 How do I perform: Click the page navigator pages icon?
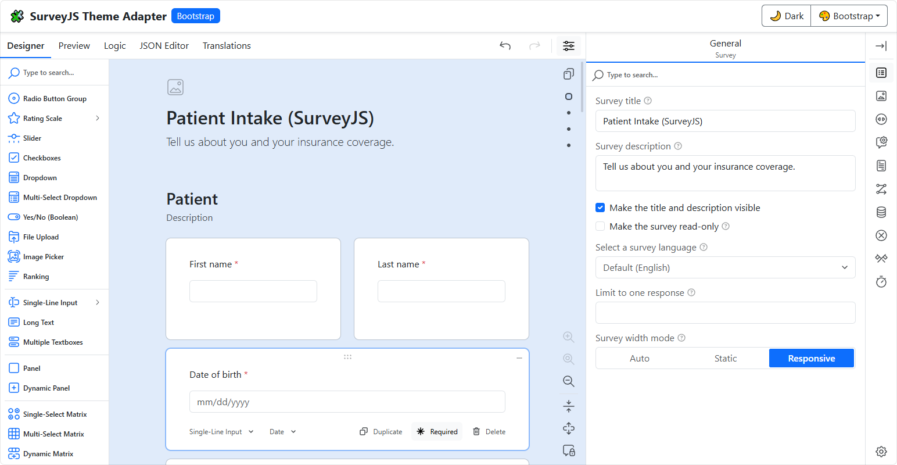pos(569,74)
